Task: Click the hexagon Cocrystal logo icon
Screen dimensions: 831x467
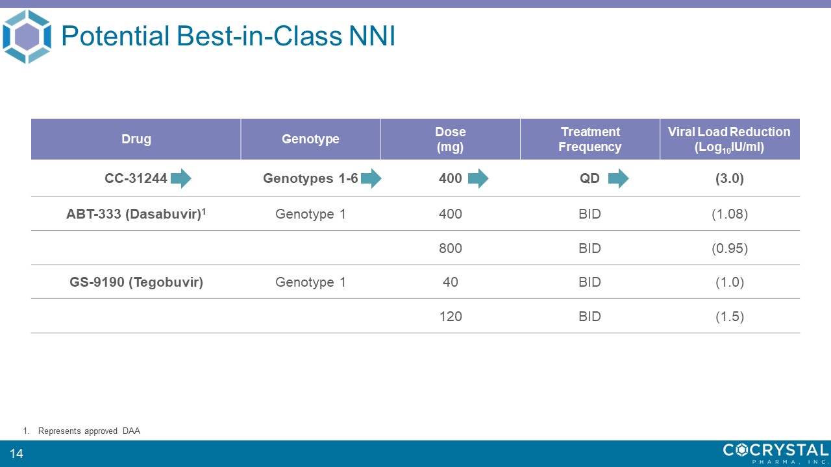Action: point(27,36)
